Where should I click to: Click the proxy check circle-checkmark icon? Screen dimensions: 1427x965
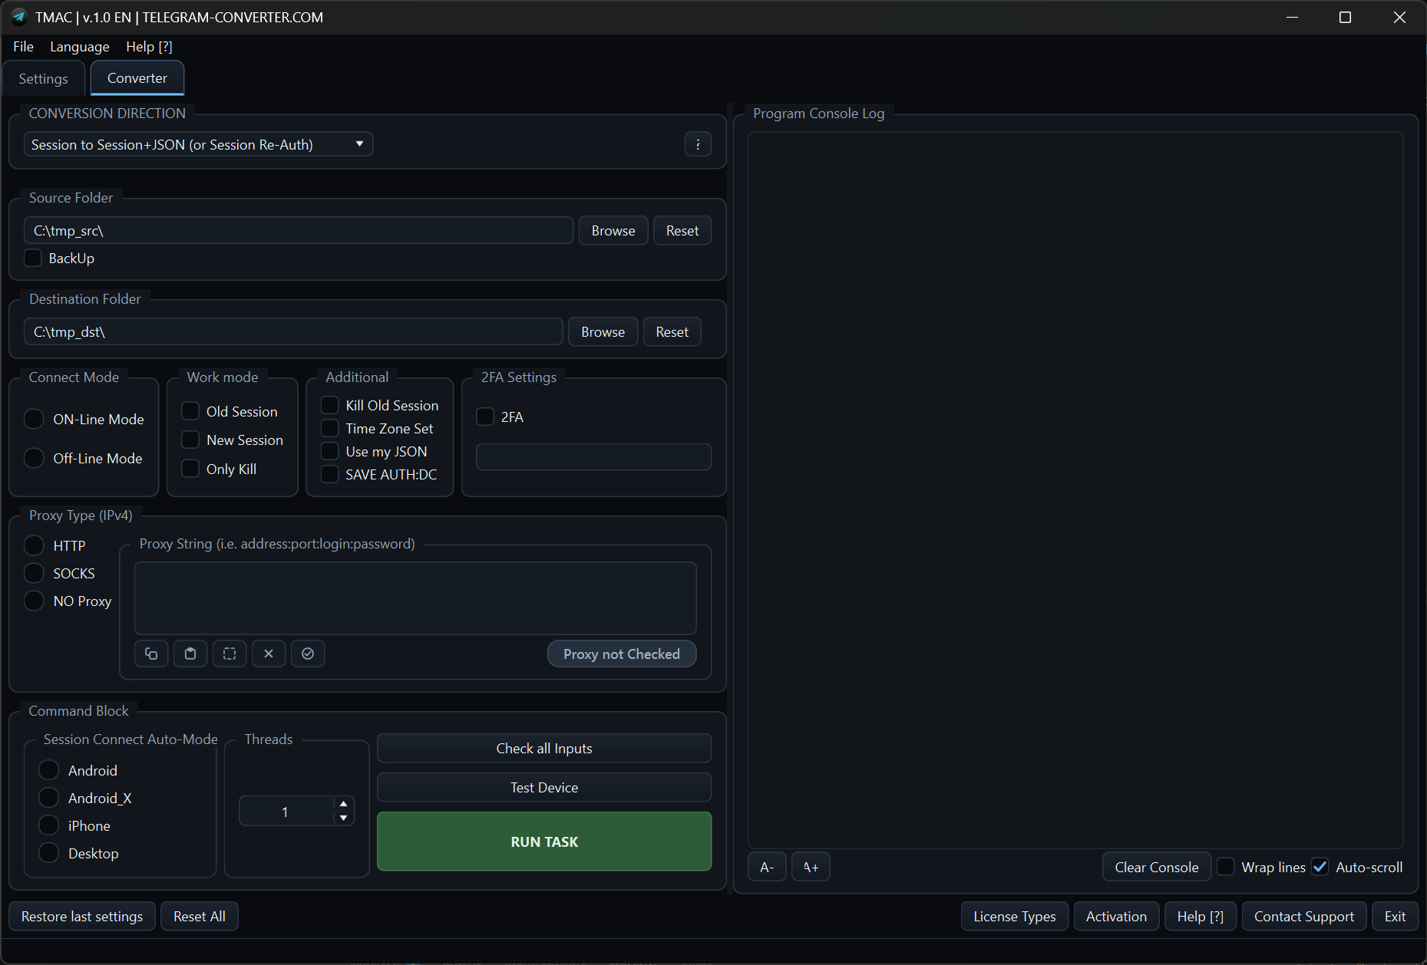pos(308,654)
